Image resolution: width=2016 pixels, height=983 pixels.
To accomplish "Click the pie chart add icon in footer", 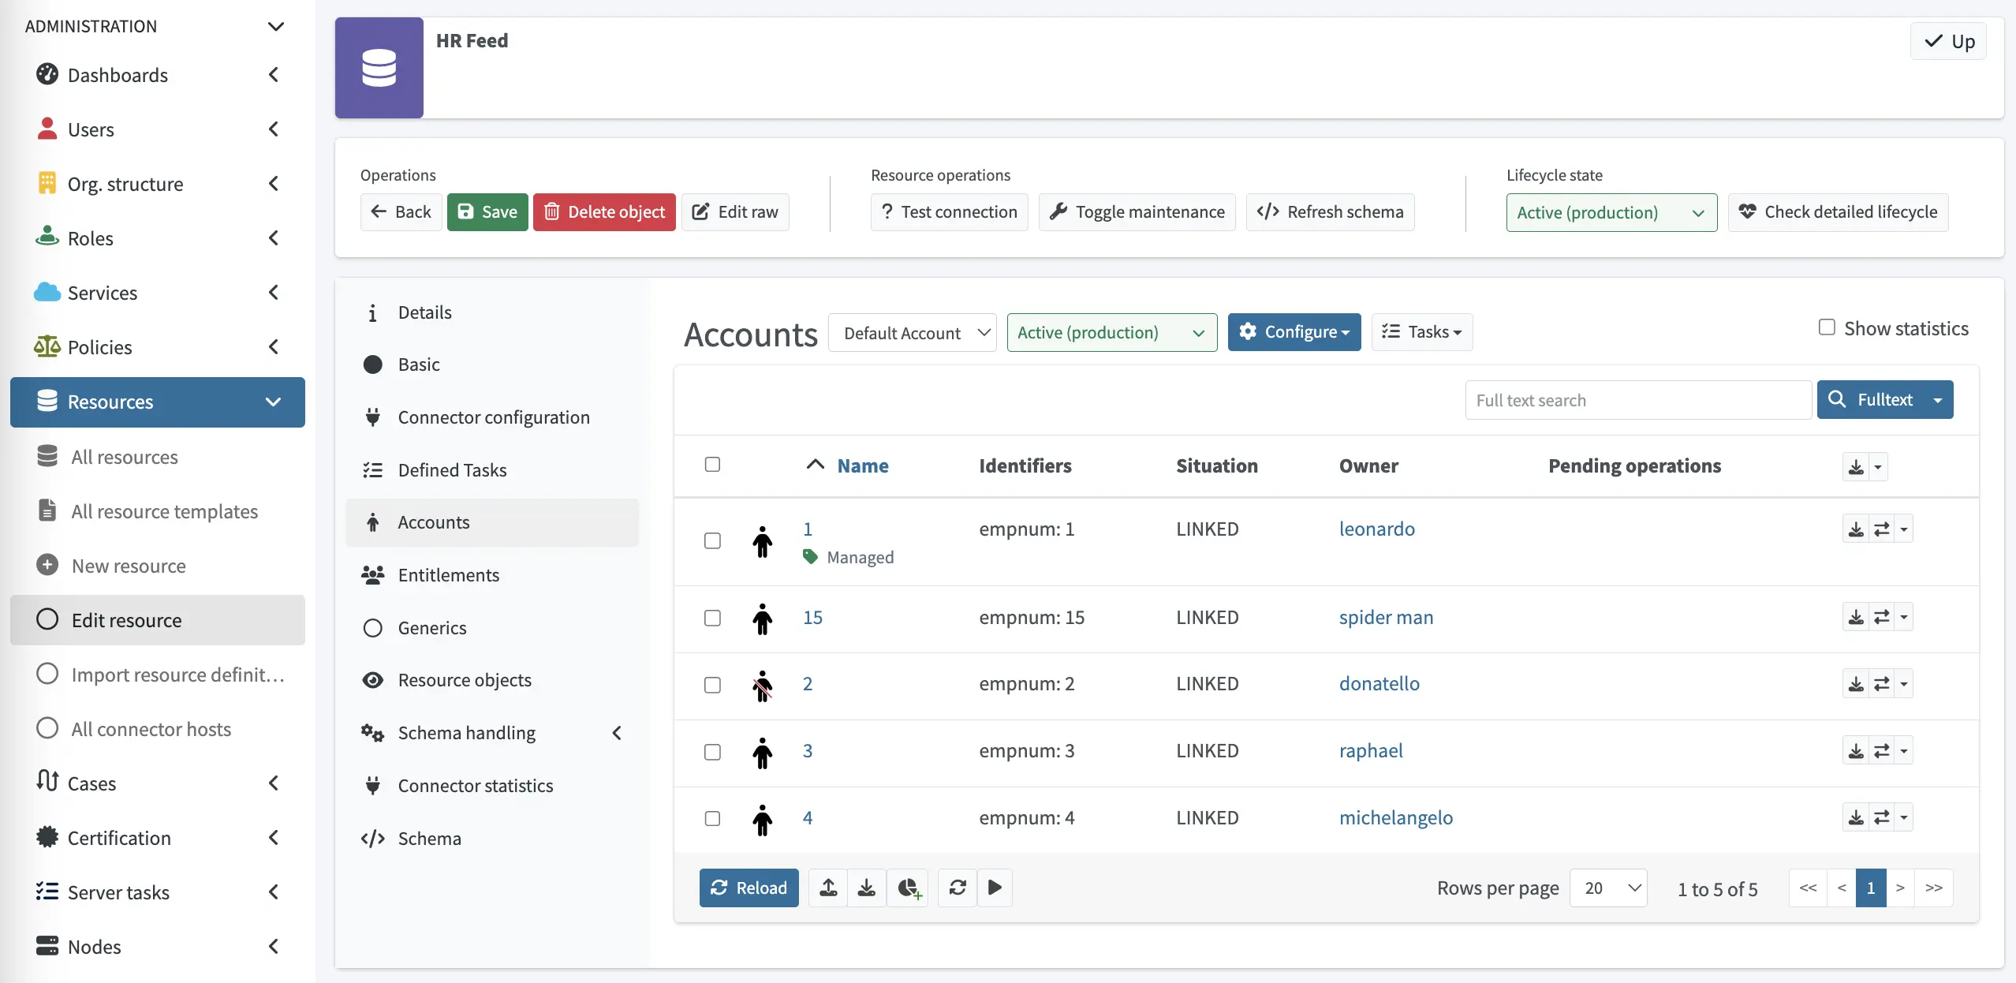I will point(909,888).
